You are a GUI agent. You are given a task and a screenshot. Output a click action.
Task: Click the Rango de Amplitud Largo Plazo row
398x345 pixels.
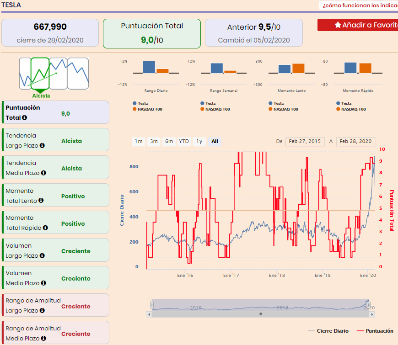pyautogui.click(x=56, y=305)
